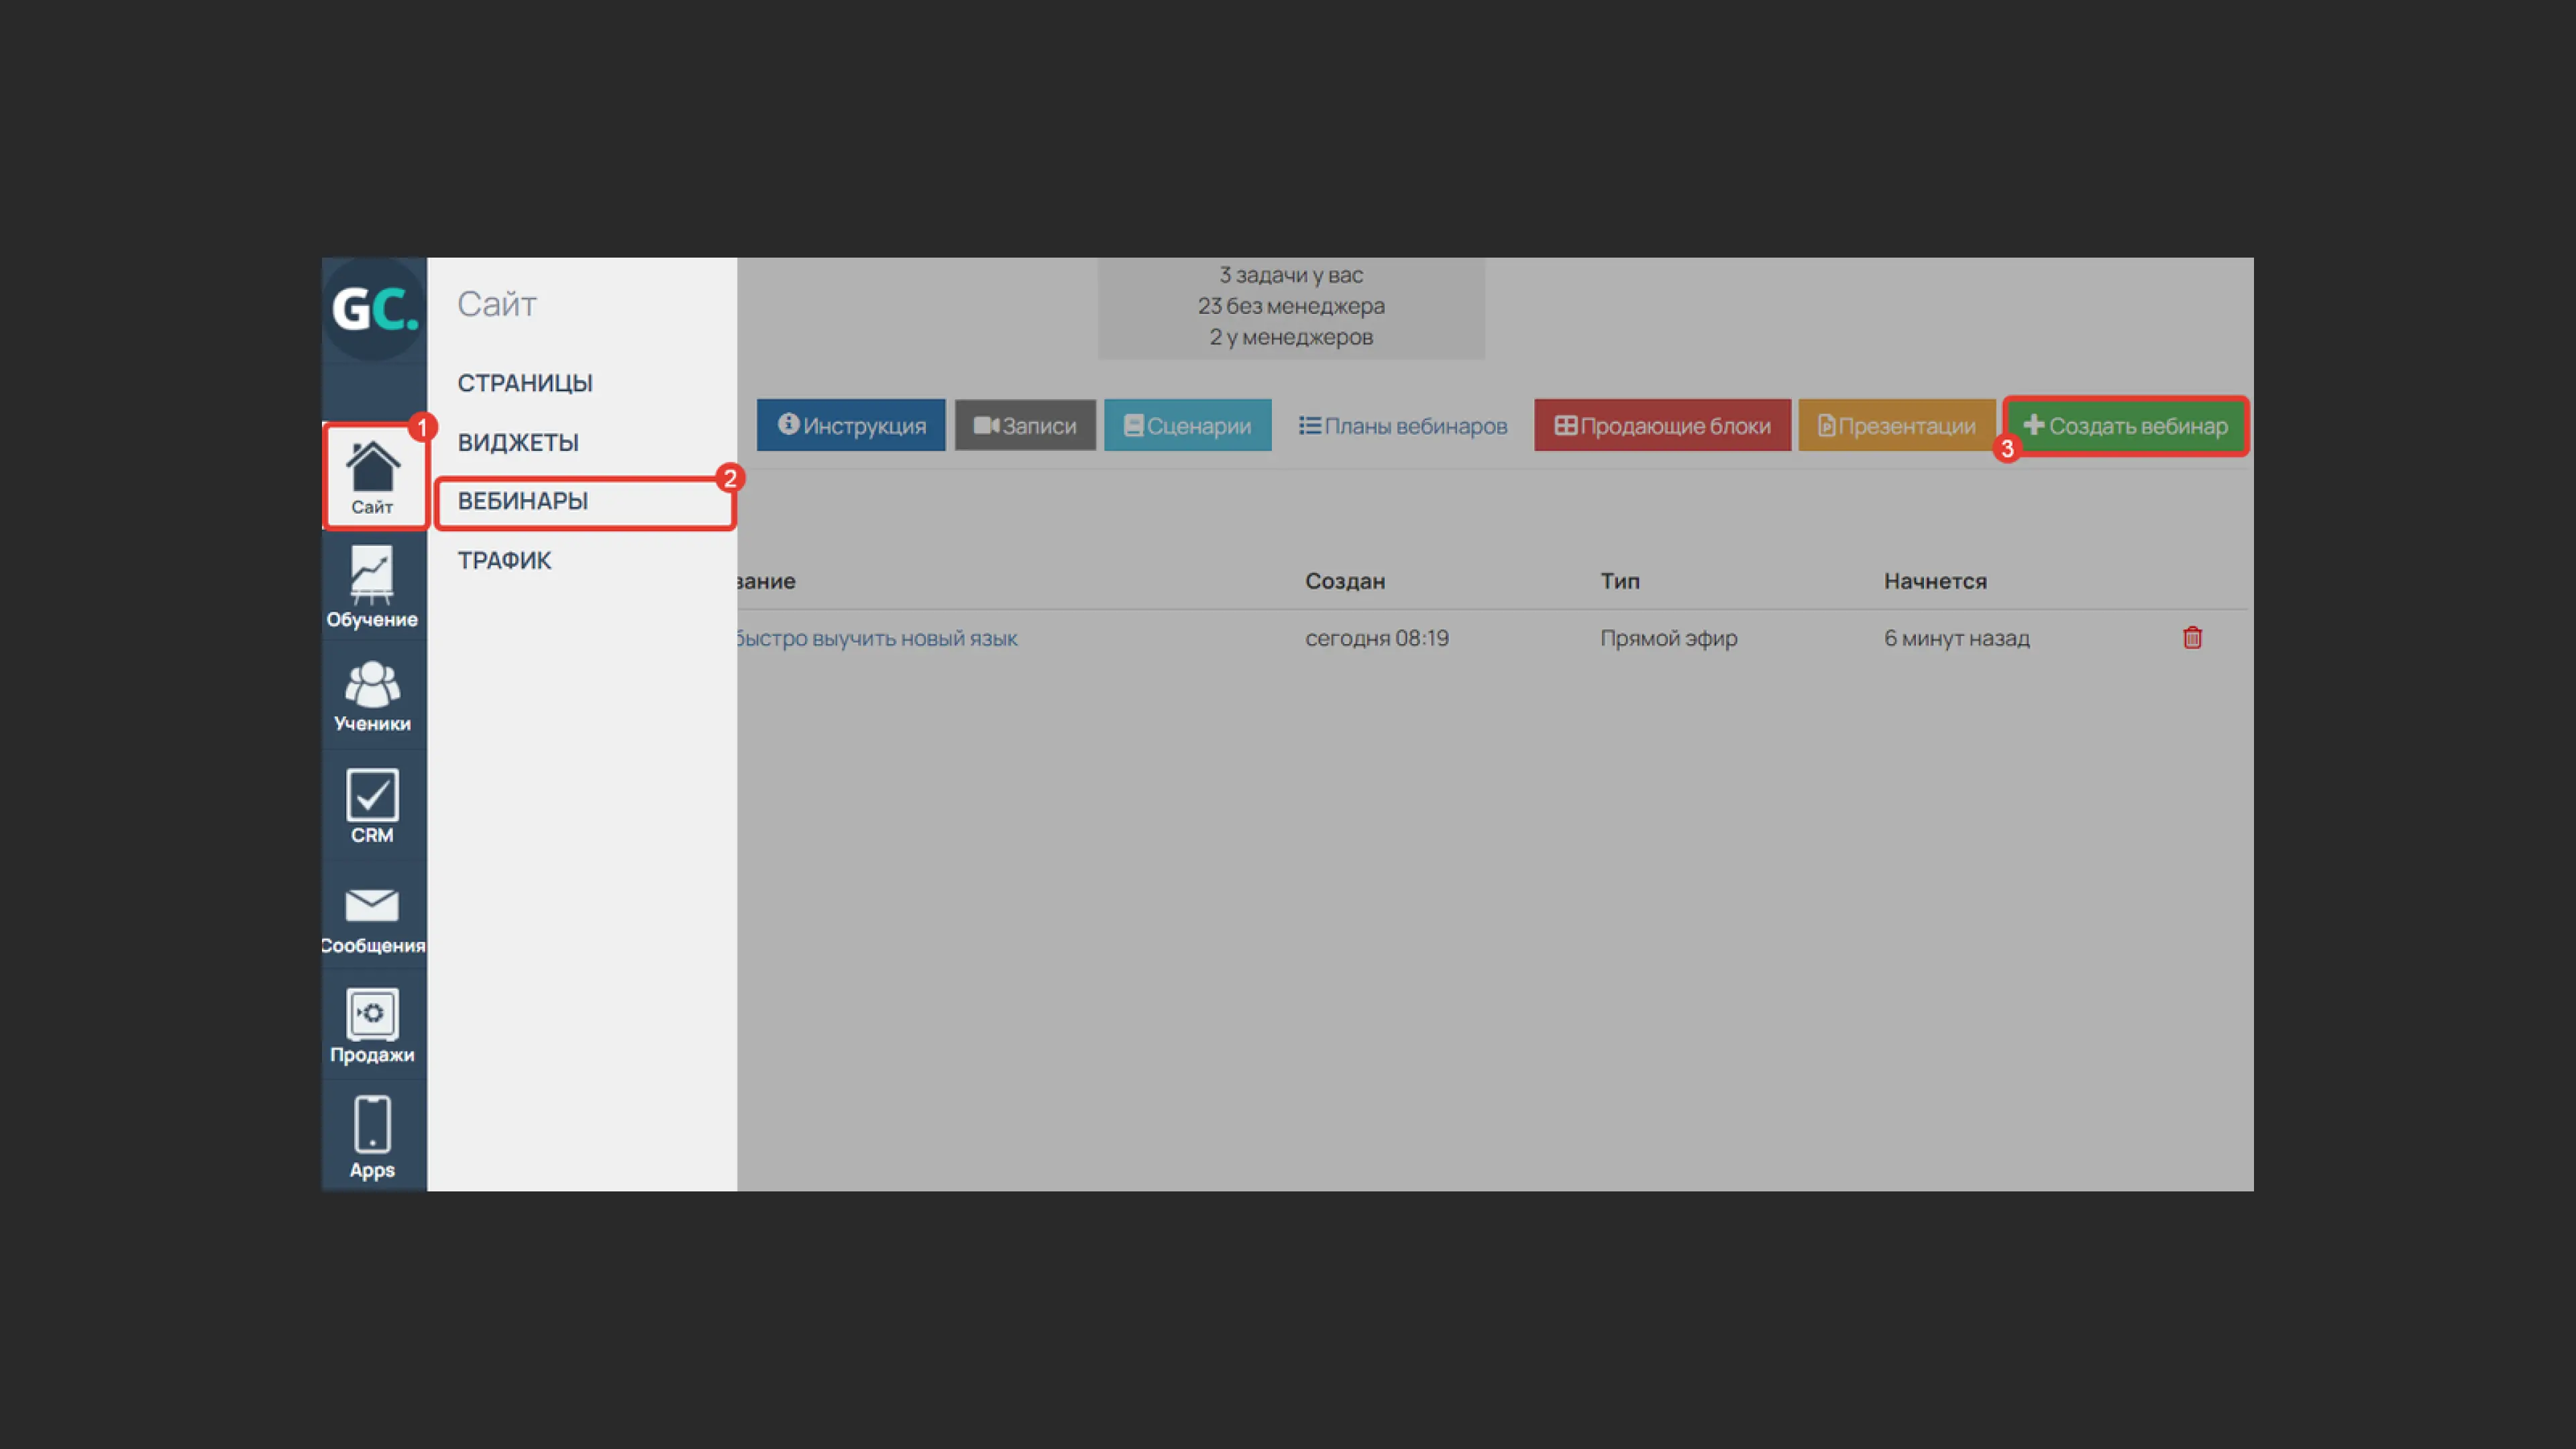Select ВЕБИНАРЫ in the Сайт menu
2576x1449 pixels.
(x=523, y=501)
